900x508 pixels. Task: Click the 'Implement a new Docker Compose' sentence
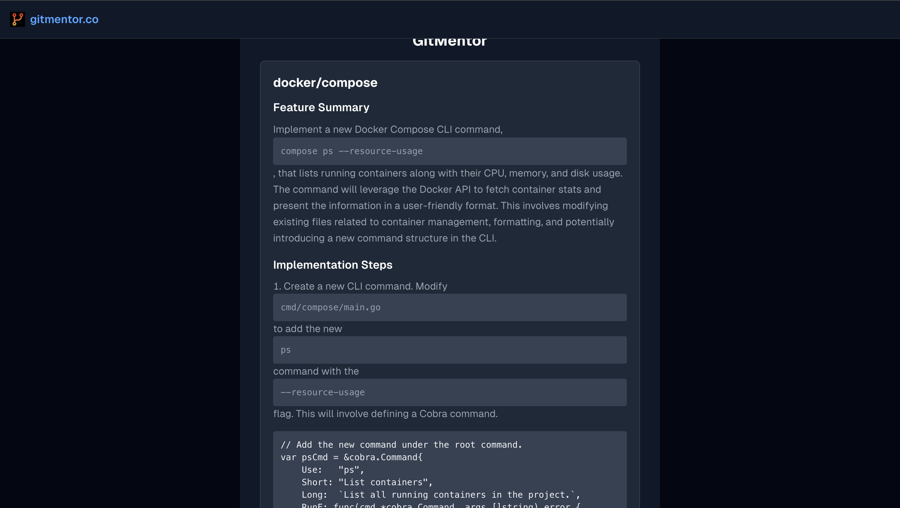point(387,129)
